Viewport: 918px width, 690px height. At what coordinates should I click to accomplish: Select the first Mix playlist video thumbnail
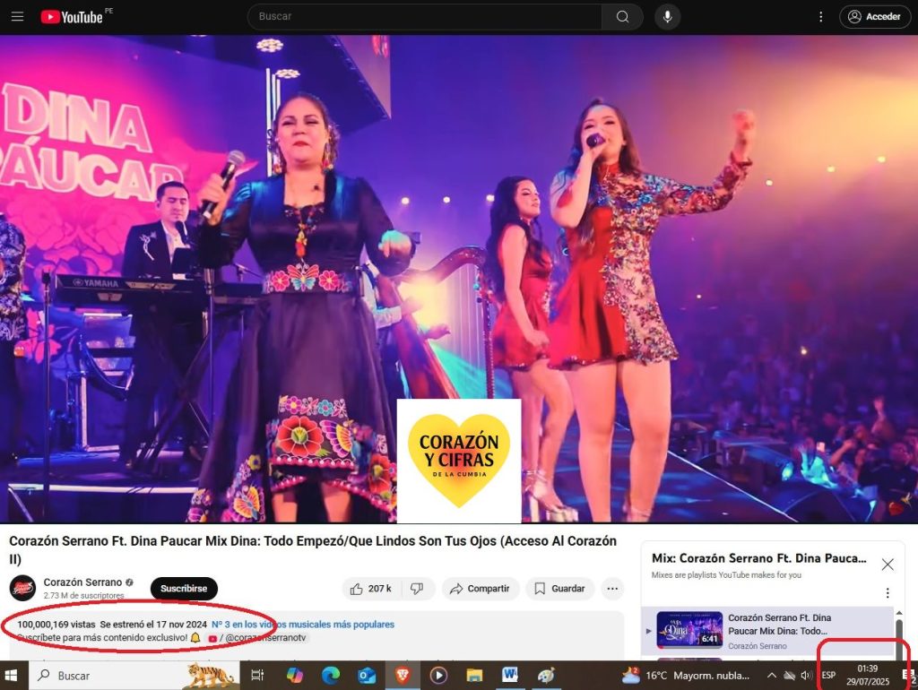tap(688, 630)
